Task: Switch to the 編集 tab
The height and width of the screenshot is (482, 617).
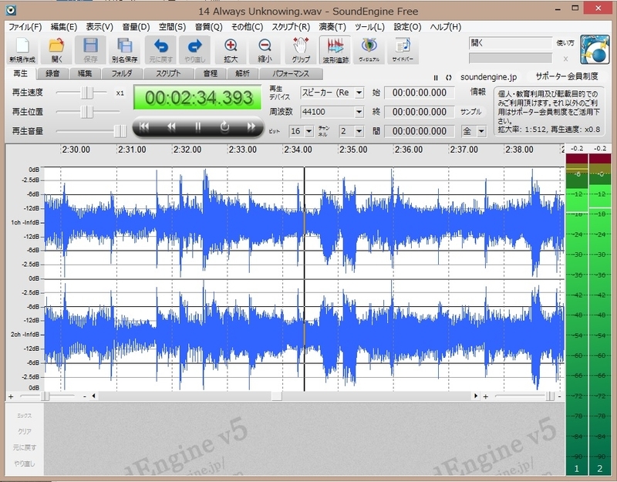Action: click(85, 73)
